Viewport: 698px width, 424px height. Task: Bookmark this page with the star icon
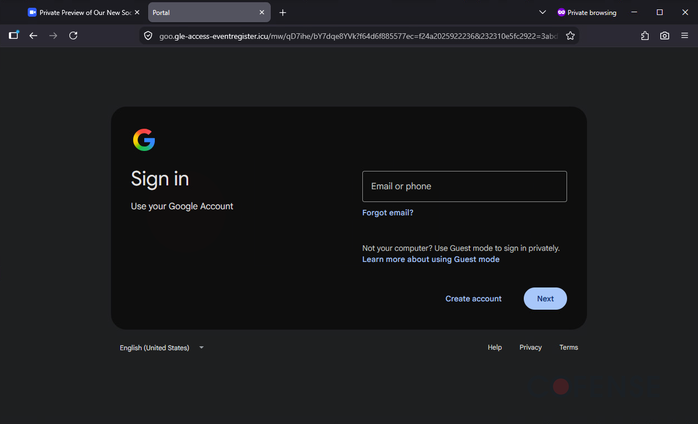(x=570, y=36)
